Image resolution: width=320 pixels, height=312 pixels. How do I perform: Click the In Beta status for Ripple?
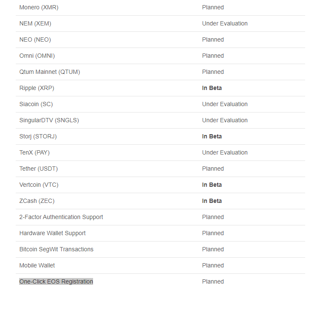click(x=212, y=88)
